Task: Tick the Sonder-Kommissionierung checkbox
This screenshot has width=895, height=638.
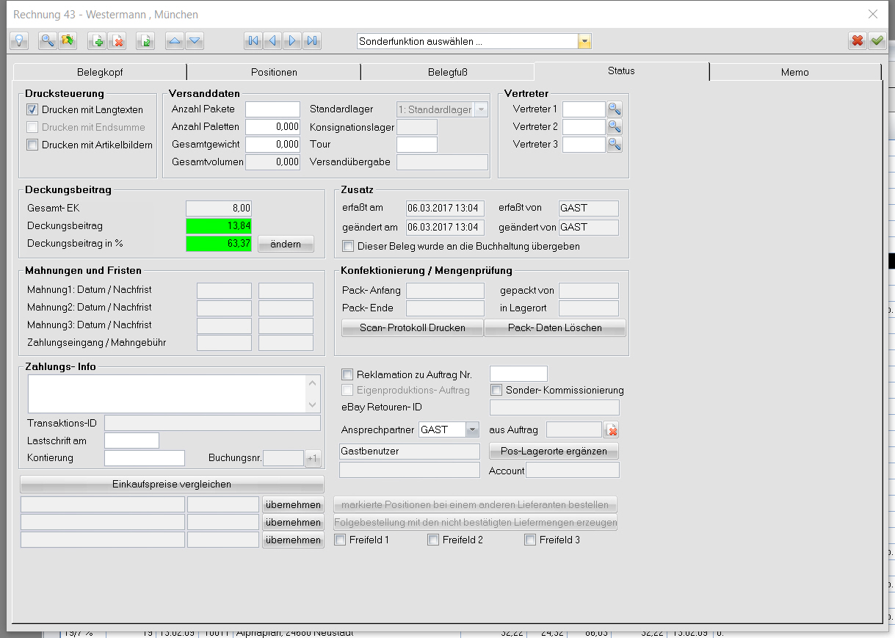Action: pos(496,391)
